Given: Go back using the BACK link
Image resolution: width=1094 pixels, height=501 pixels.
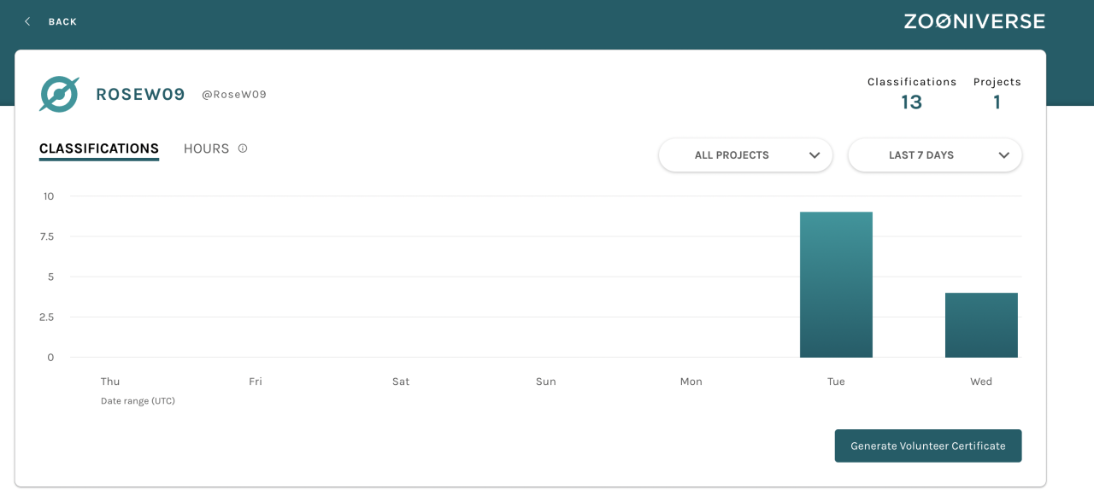Looking at the screenshot, I should point(62,21).
